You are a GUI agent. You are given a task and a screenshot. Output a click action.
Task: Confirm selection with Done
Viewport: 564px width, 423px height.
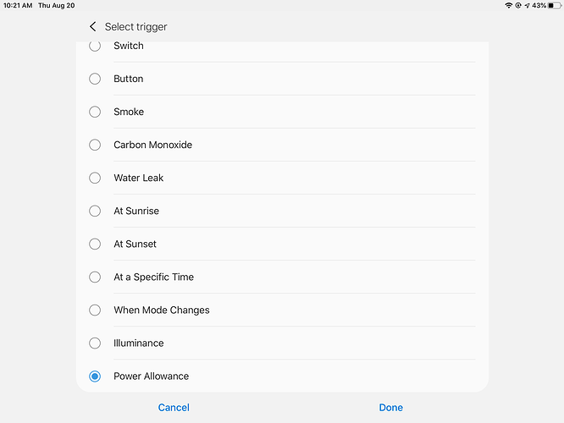coord(391,408)
